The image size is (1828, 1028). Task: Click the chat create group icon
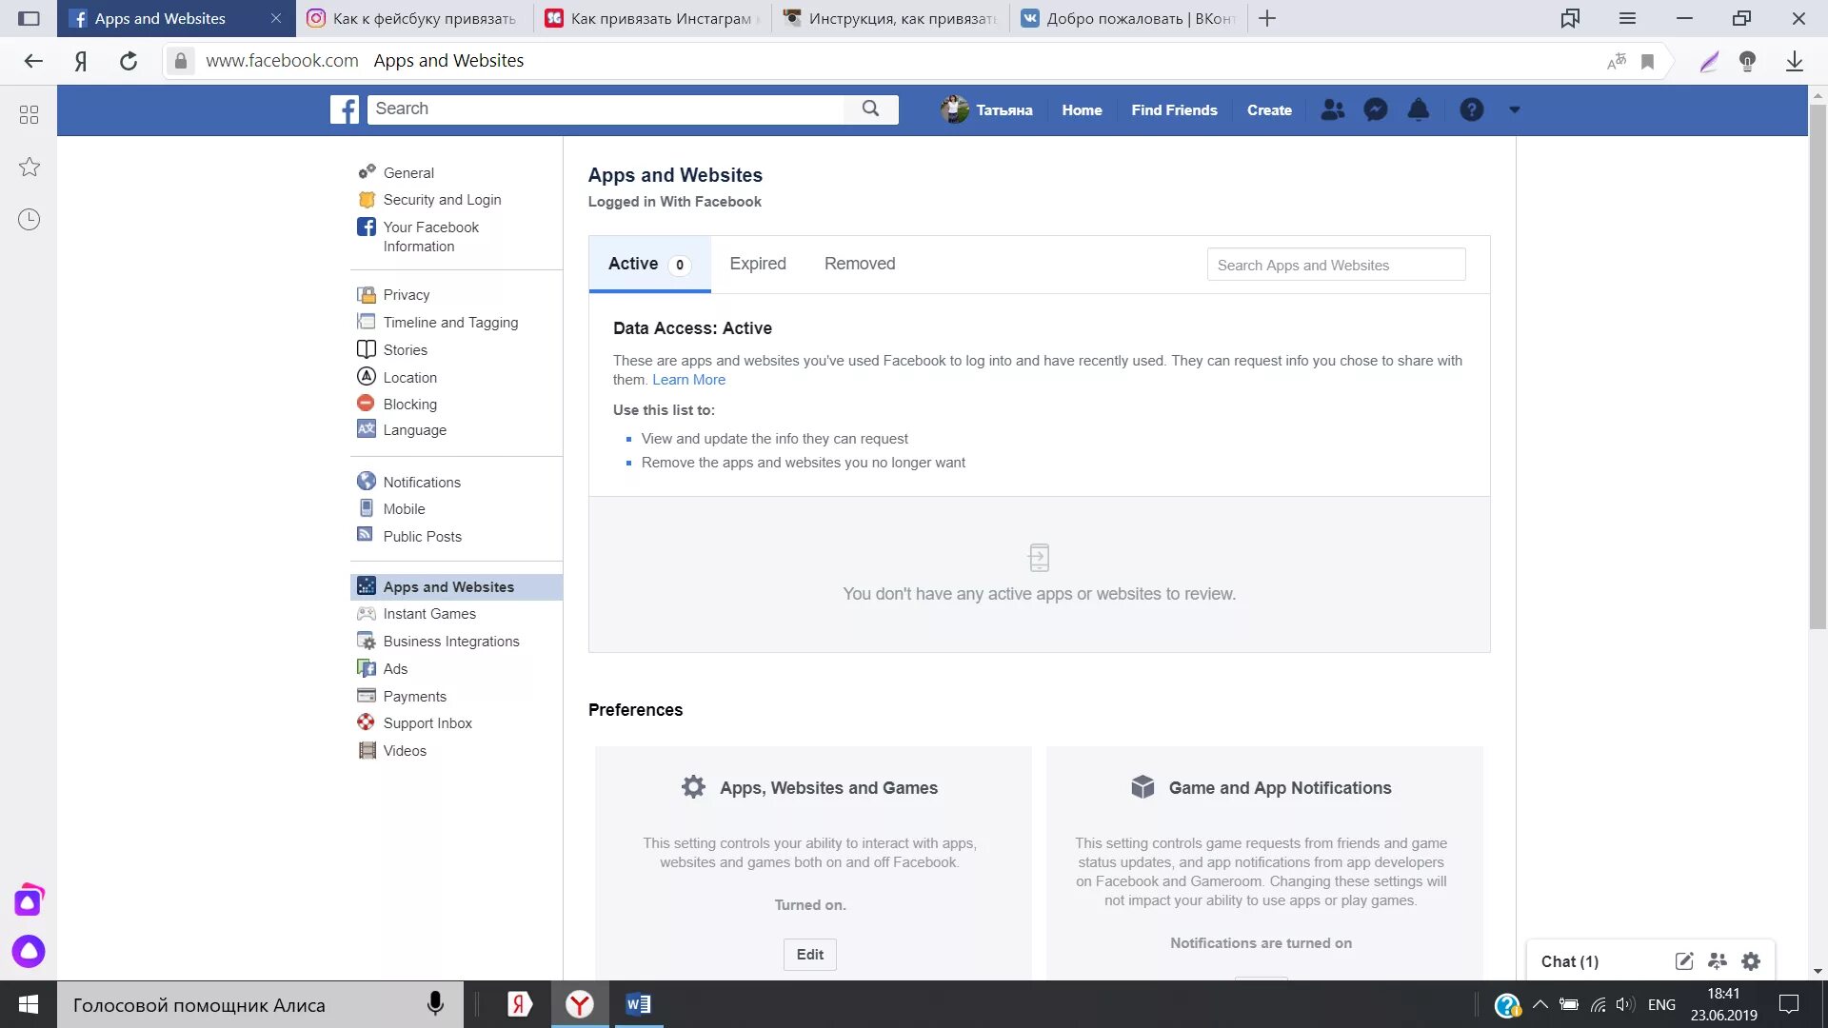[1718, 961]
